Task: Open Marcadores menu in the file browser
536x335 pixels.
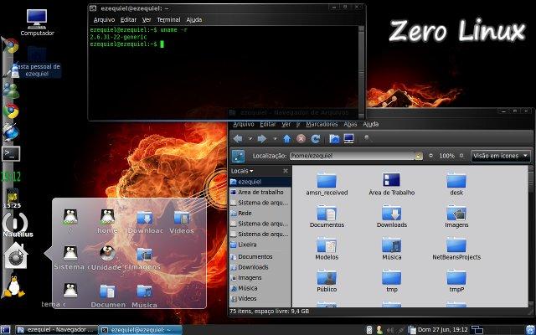Action: [322, 124]
